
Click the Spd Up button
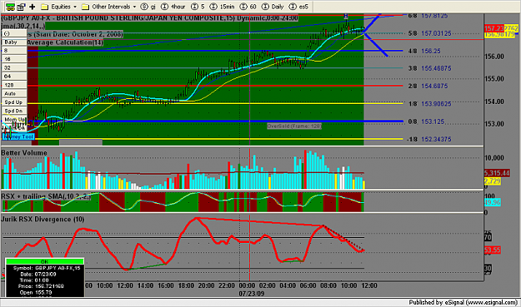point(14,102)
